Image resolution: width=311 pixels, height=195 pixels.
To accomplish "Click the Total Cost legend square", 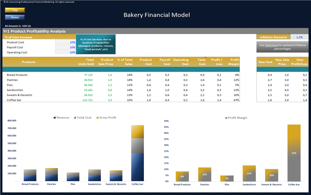I will tap(75, 118).
